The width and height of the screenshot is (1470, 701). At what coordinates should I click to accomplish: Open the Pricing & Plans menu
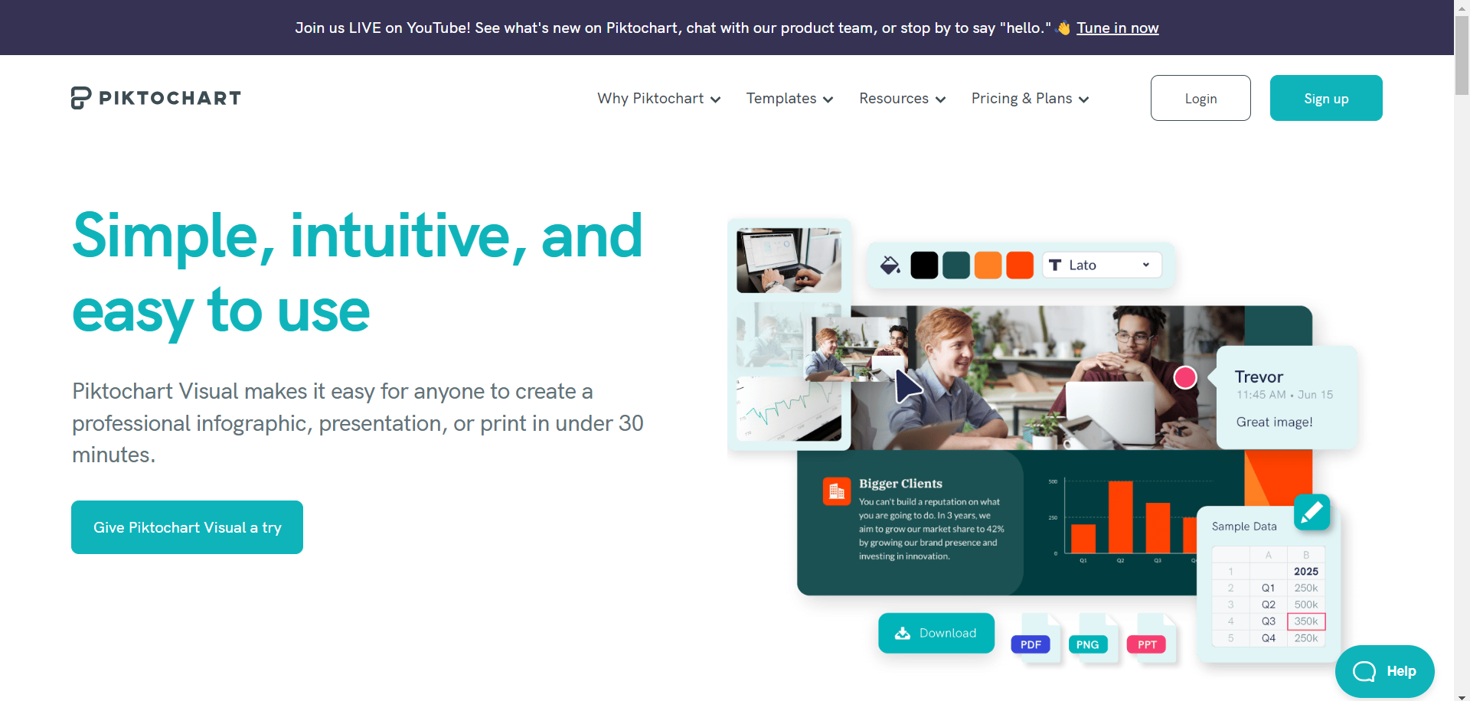click(1030, 99)
